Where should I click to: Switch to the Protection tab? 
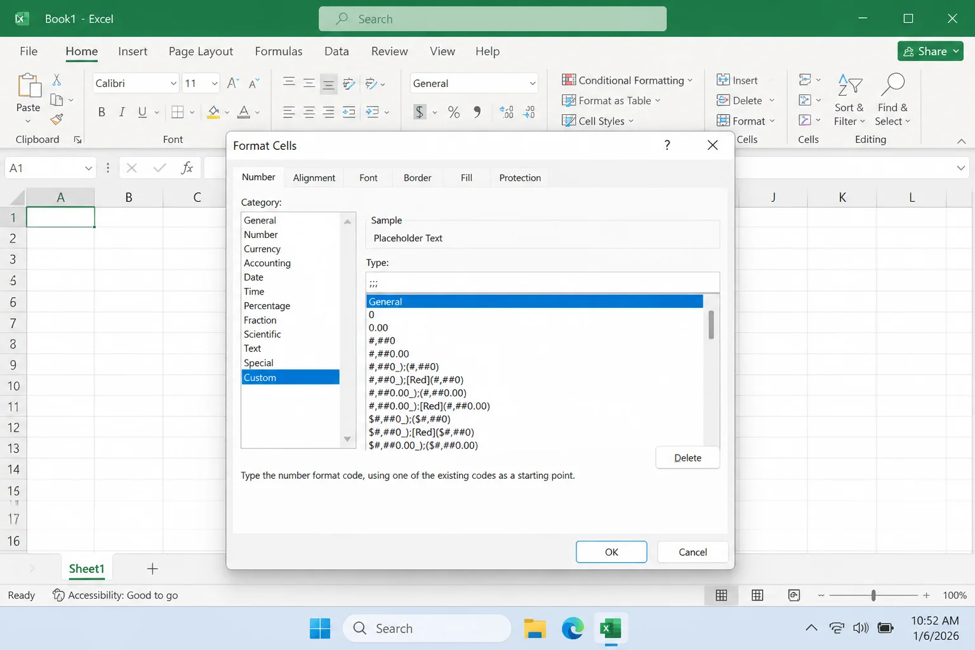520,178
